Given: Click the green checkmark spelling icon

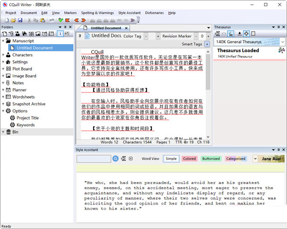Looking at the screenshot, I should [61, 20].
